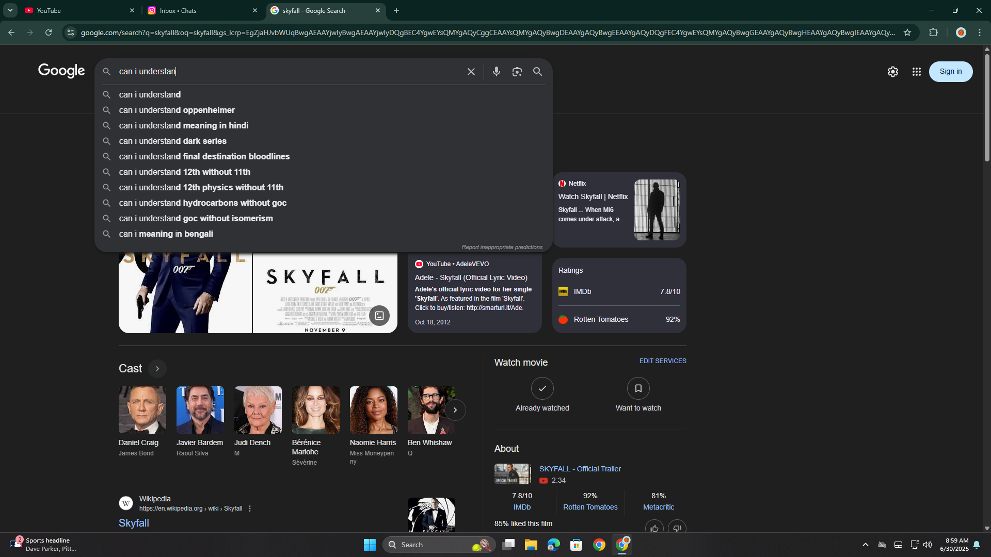Click inside the Google search input field

(289, 72)
